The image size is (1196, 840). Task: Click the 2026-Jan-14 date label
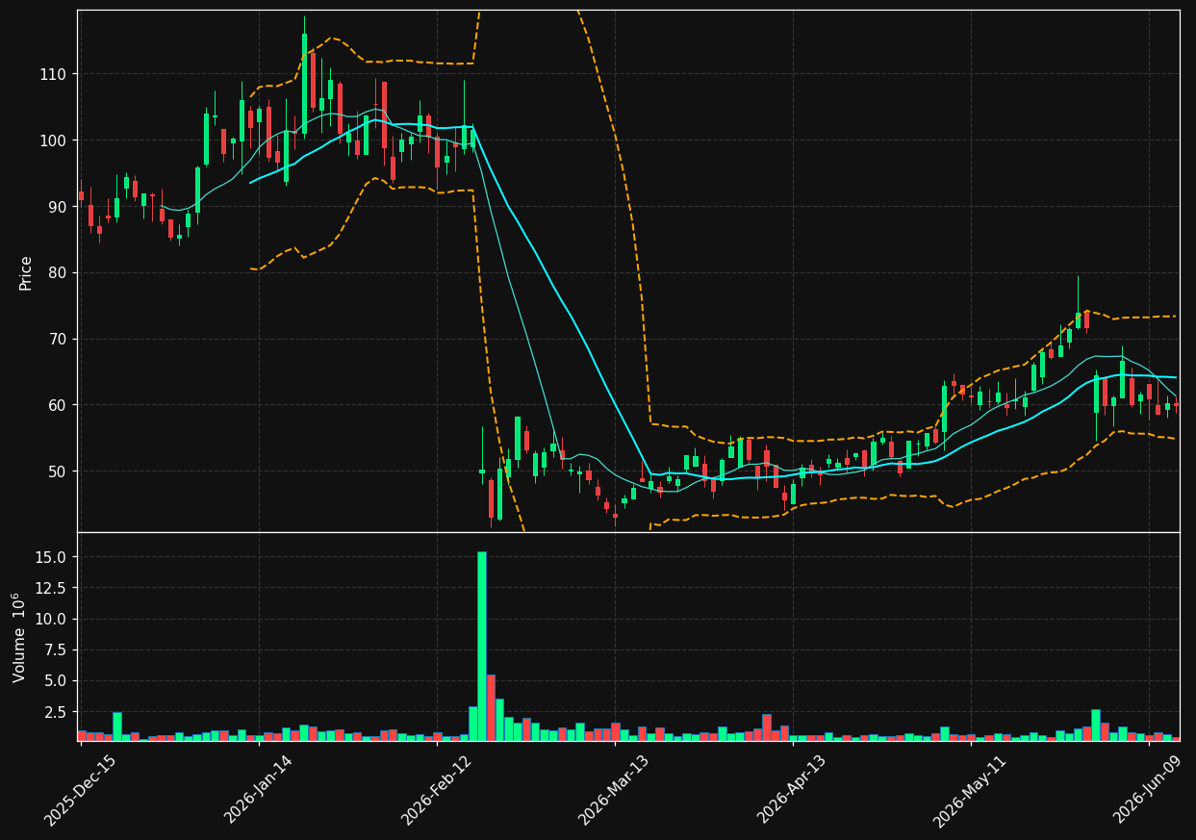[258, 790]
